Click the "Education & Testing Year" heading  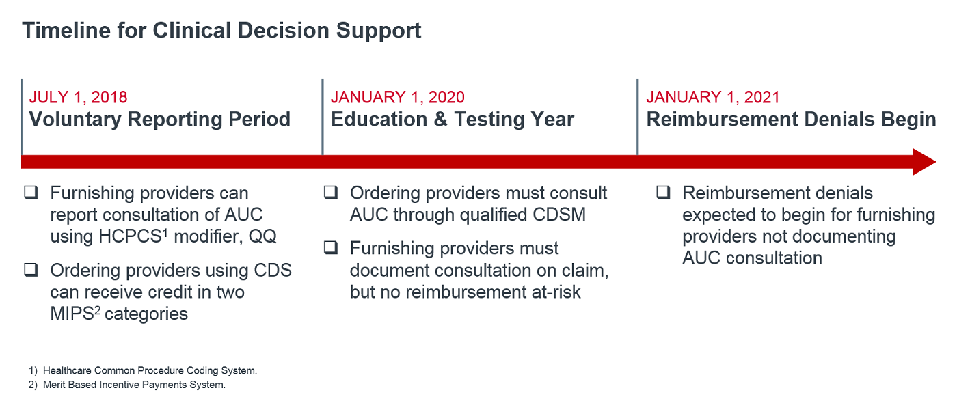[x=453, y=120]
